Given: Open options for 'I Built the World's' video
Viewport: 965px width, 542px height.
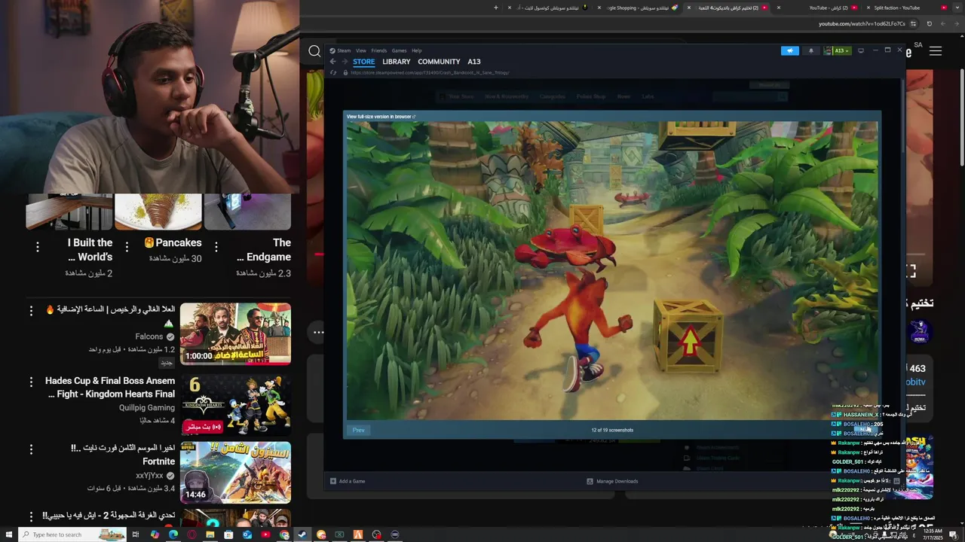Looking at the screenshot, I should (x=38, y=246).
